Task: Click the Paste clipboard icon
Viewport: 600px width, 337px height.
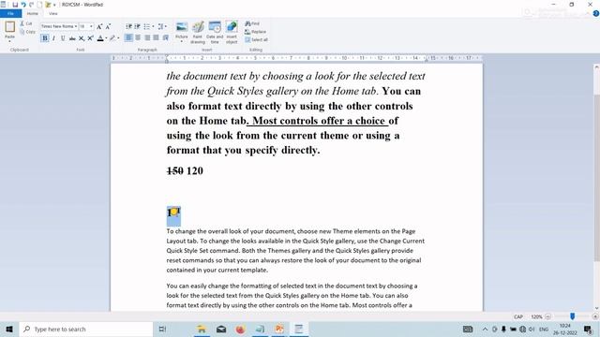Action: coord(10,27)
